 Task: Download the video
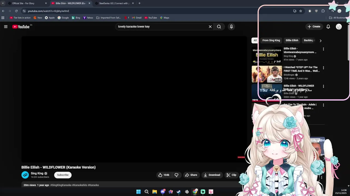tap(212, 175)
